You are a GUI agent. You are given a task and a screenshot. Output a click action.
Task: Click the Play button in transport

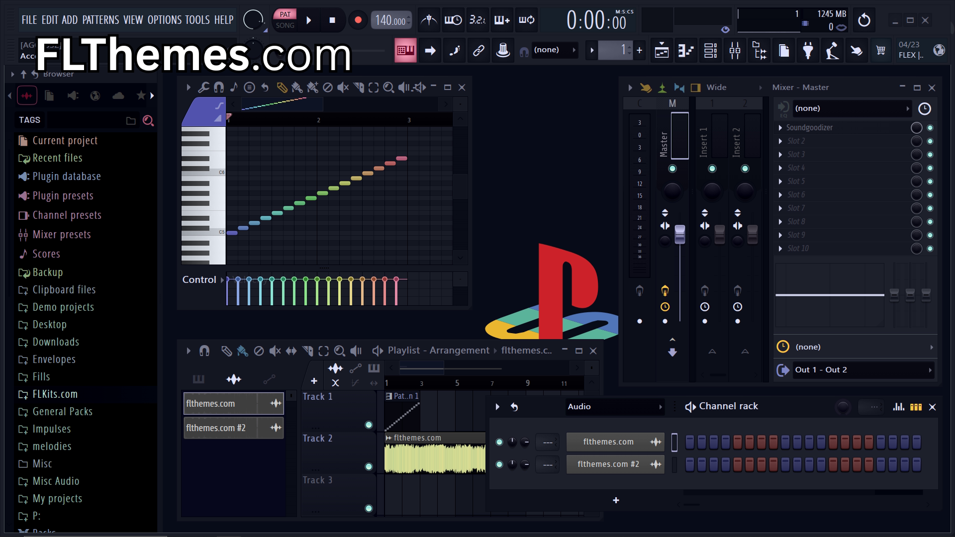(309, 20)
